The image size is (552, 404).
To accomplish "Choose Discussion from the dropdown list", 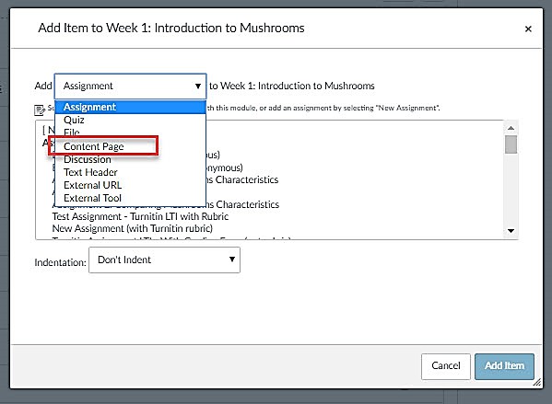I will click(x=130, y=159).
